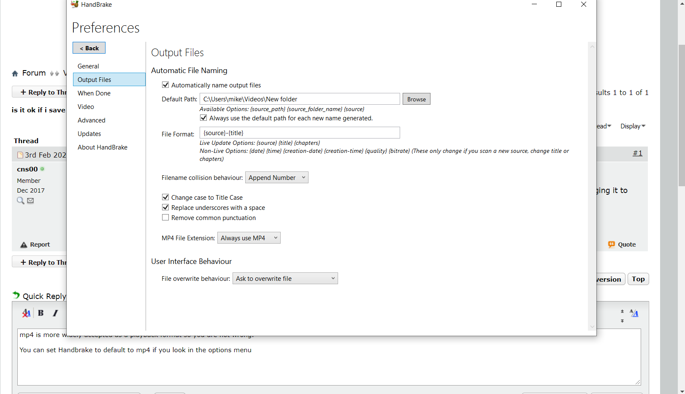Click the magnifier icon under Dec 2017
This screenshot has width=685, height=394.
[x=20, y=201]
